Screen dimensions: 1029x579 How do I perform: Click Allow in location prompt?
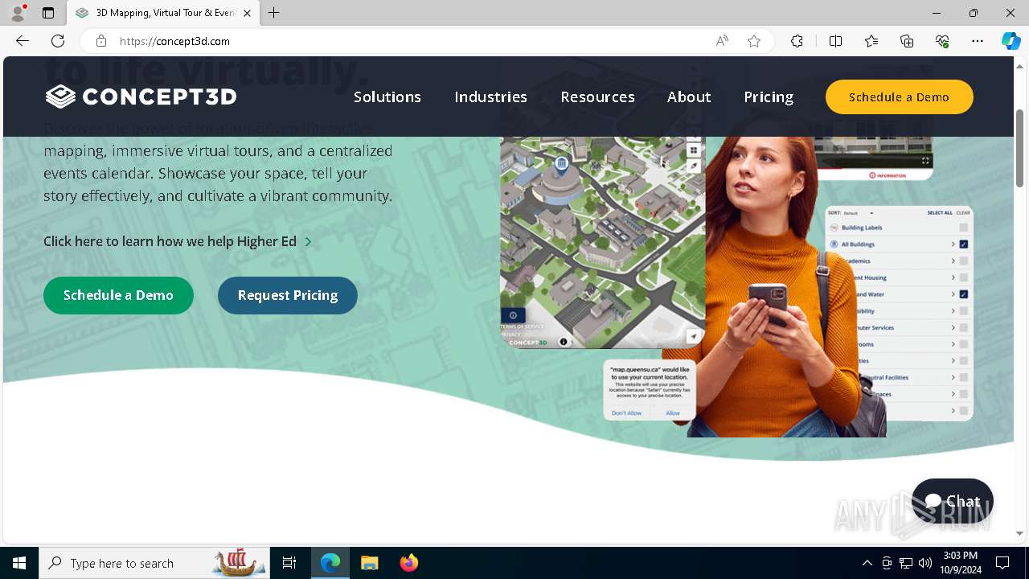click(x=673, y=413)
